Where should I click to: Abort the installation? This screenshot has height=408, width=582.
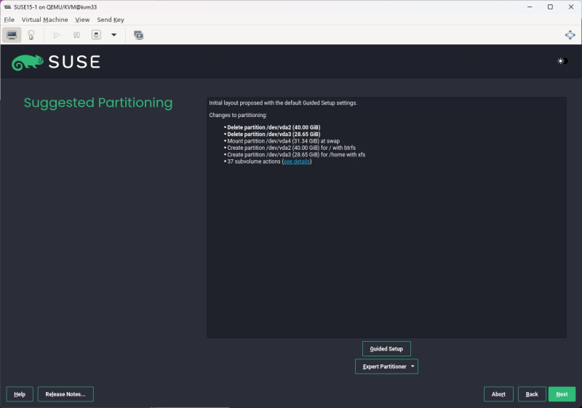pyautogui.click(x=498, y=394)
